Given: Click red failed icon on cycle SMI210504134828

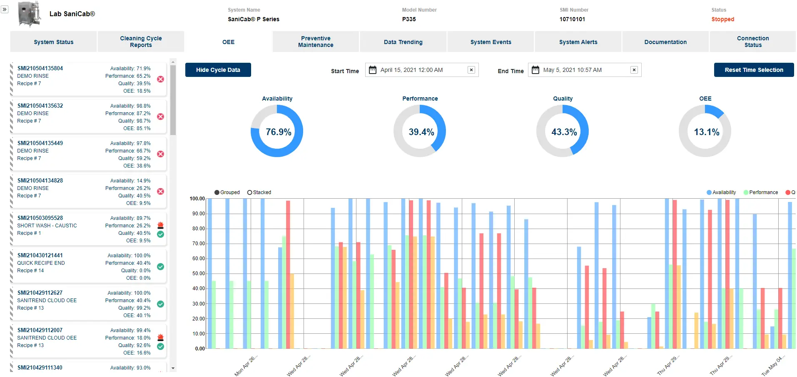Looking at the screenshot, I should tap(160, 192).
